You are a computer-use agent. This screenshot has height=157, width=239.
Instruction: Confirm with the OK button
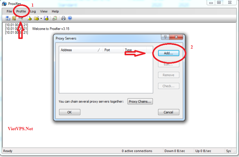(x=69, y=112)
